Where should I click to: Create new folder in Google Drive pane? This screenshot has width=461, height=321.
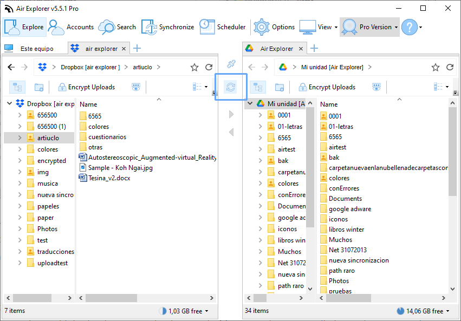point(280,87)
